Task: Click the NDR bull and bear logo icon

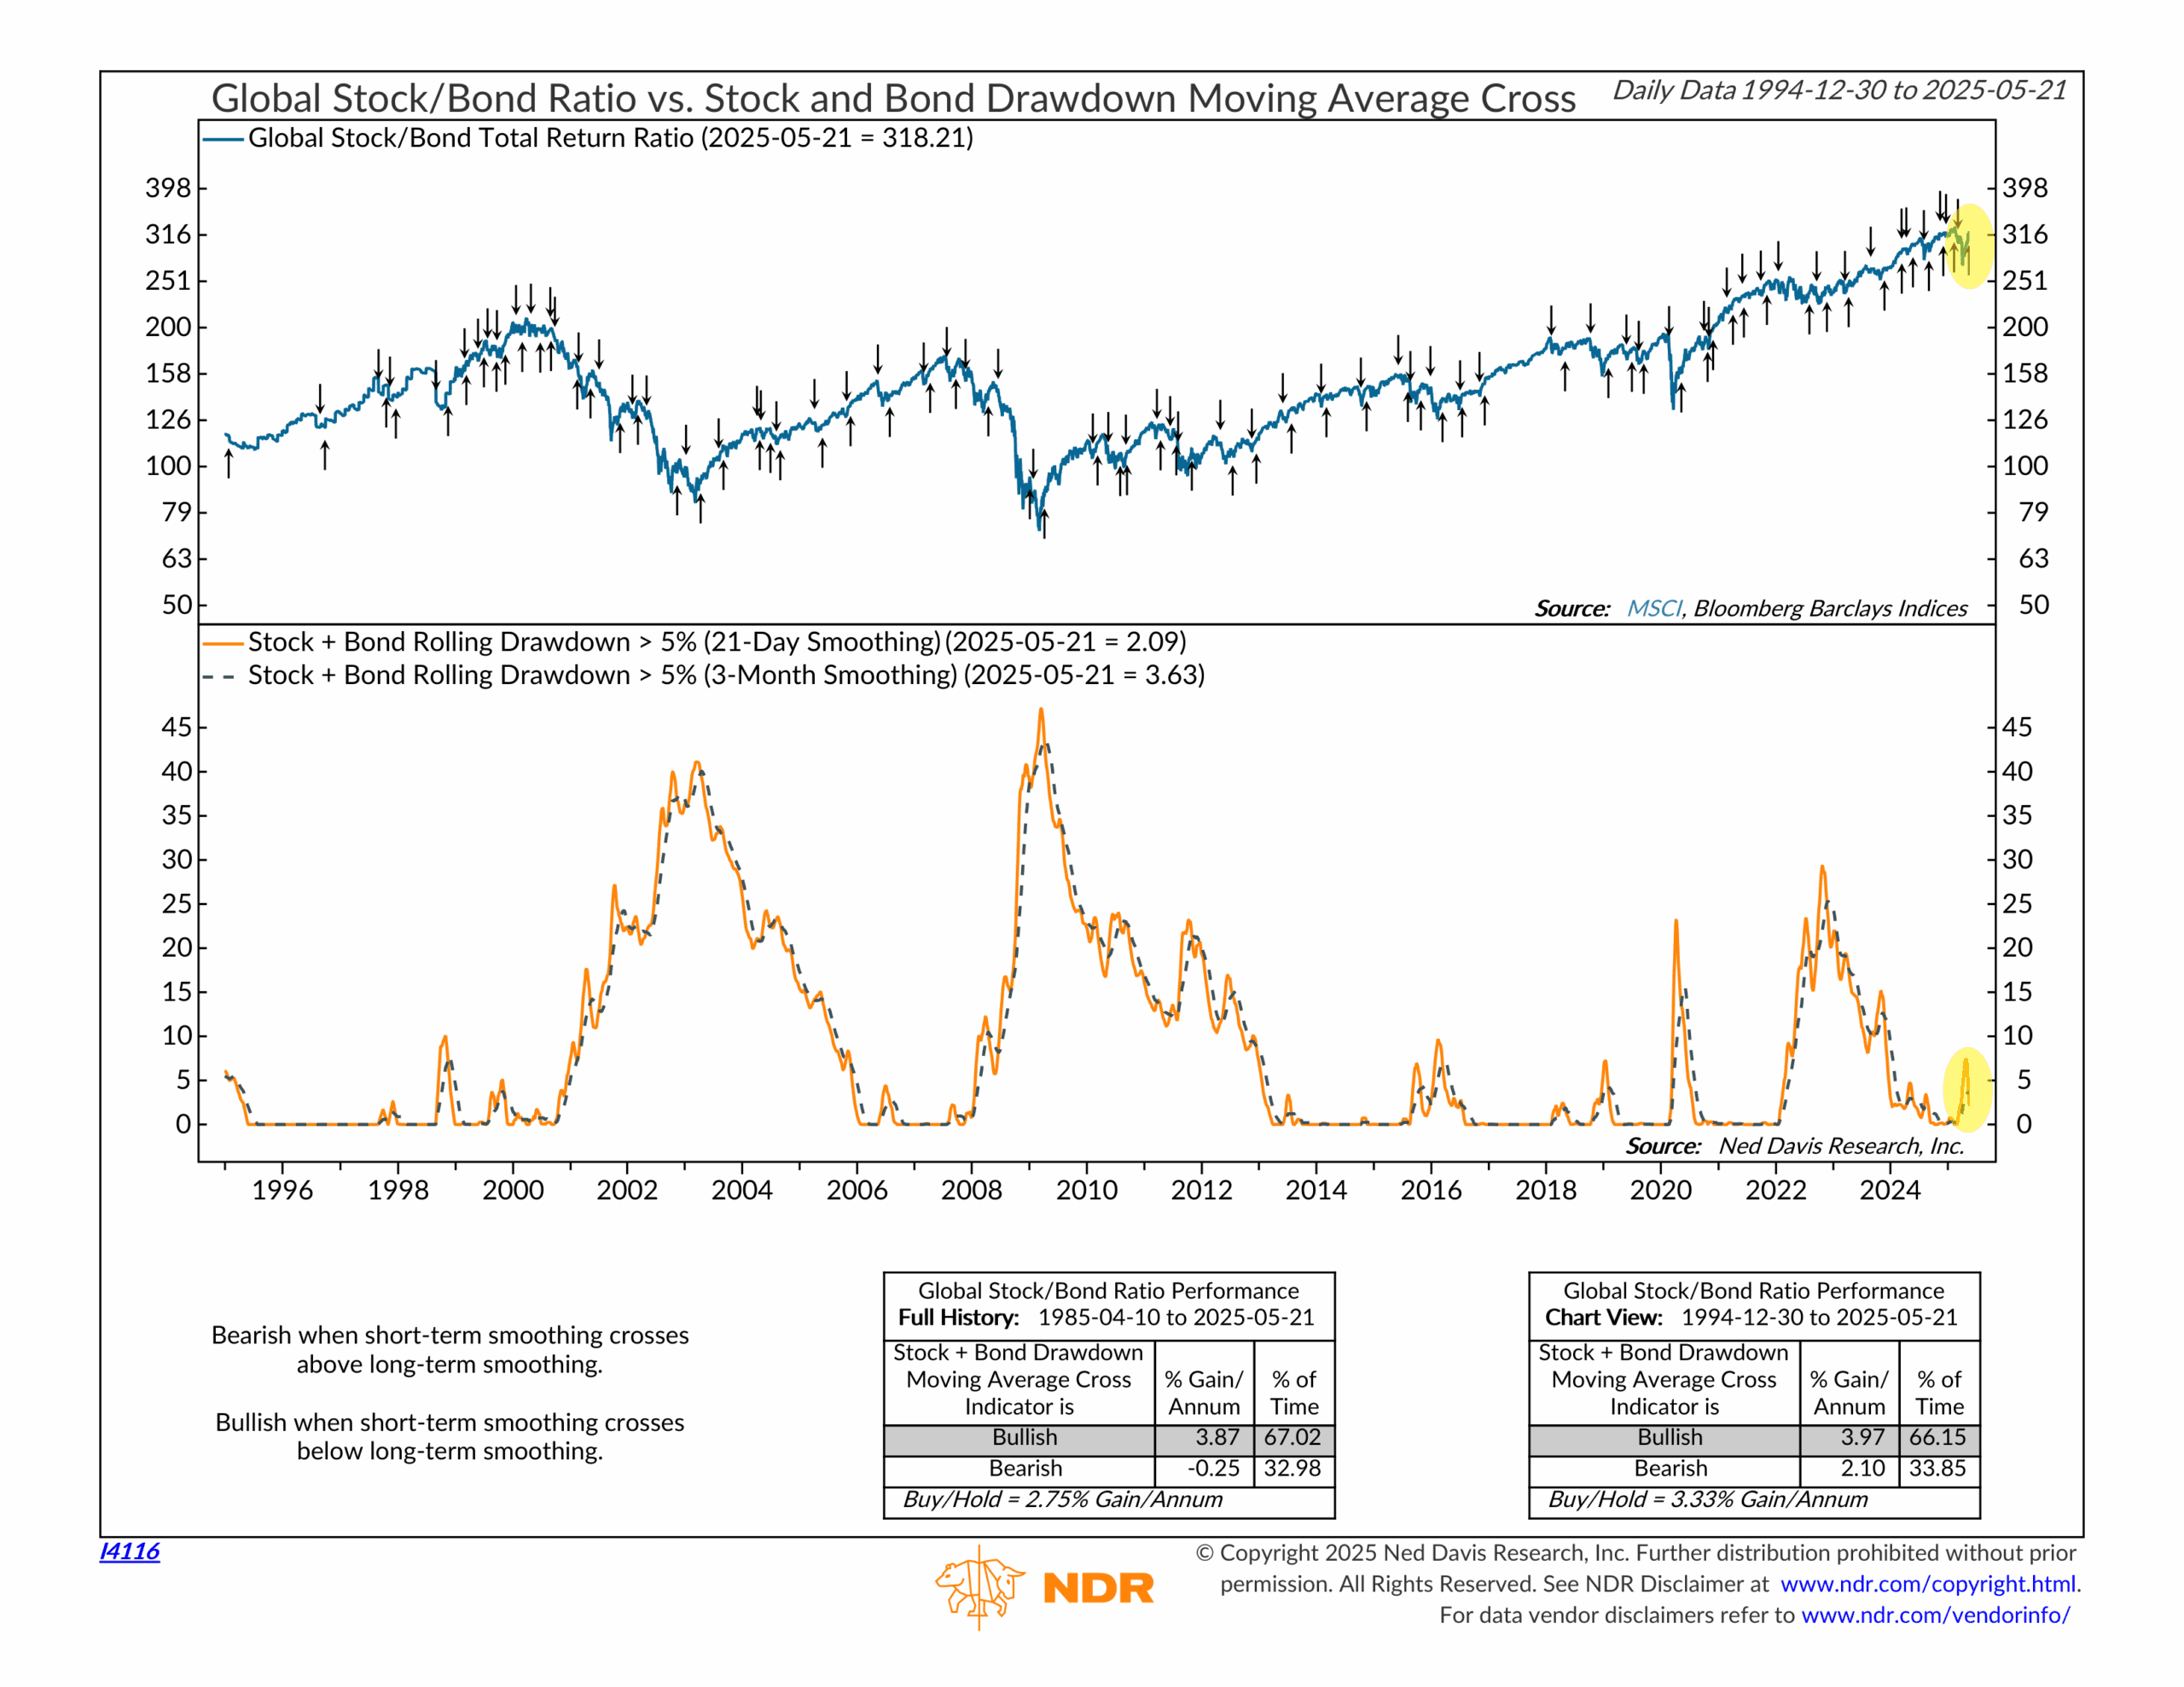Action: (x=979, y=1586)
